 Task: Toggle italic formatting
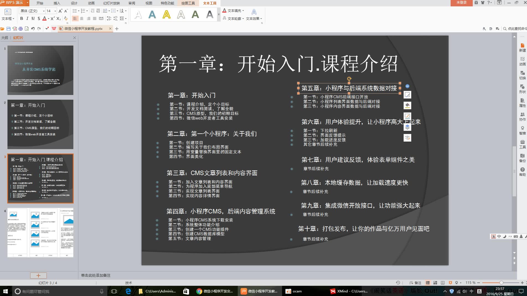pyautogui.click(x=27, y=18)
